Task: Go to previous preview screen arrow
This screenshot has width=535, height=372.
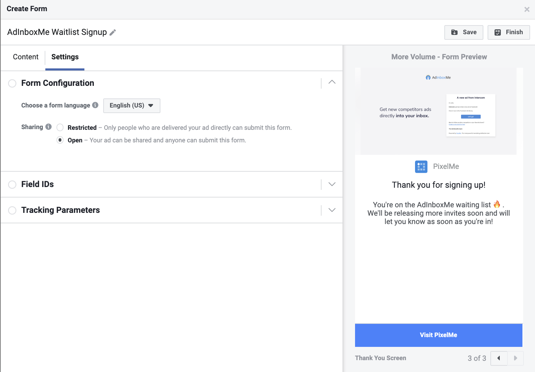Action: click(x=499, y=358)
